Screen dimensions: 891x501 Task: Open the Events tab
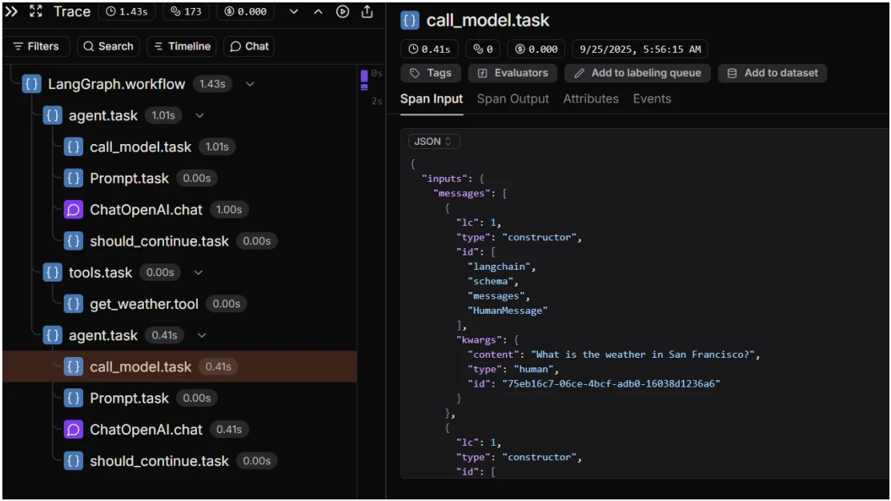(652, 99)
